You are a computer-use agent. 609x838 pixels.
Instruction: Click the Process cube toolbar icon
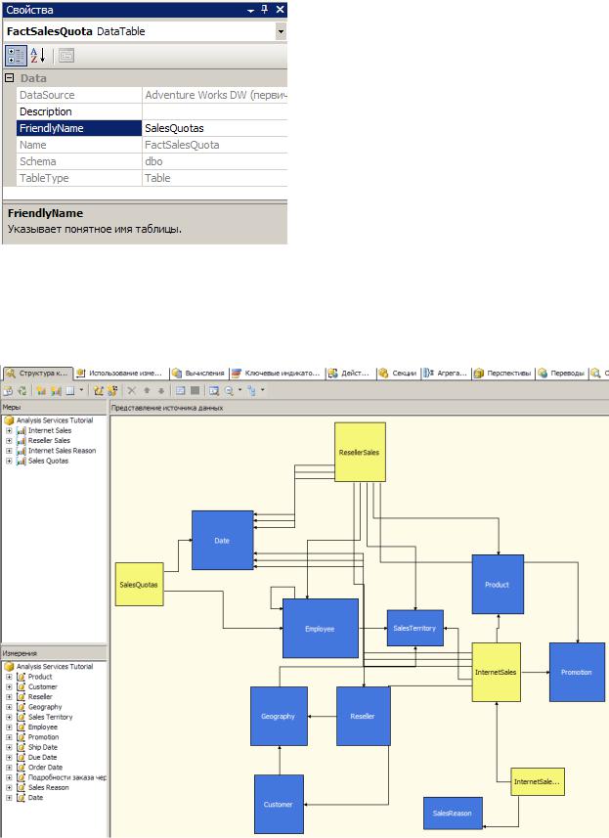tap(8, 391)
